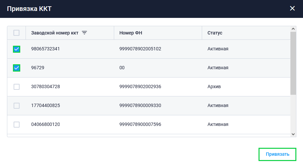The height and width of the screenshot is (167, 303).
Task: Check the row 04066800120 checkbox
Action: click(17, 125)
